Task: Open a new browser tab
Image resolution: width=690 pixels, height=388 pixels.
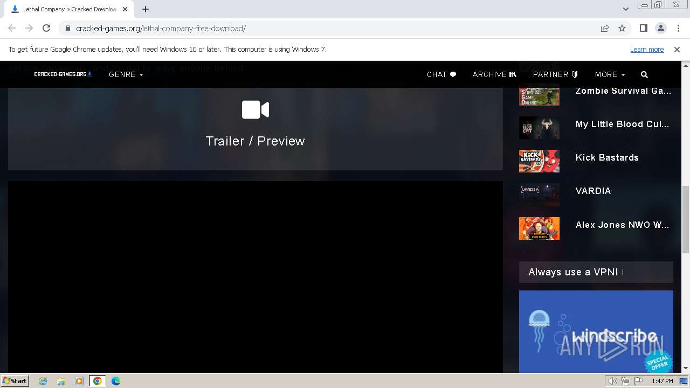Action: 146,9
